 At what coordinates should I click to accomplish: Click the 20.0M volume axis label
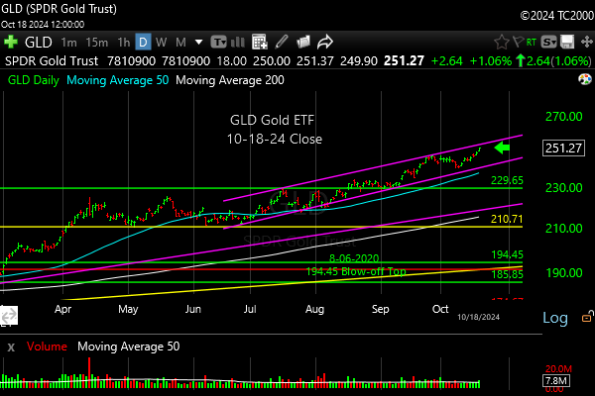558,368
